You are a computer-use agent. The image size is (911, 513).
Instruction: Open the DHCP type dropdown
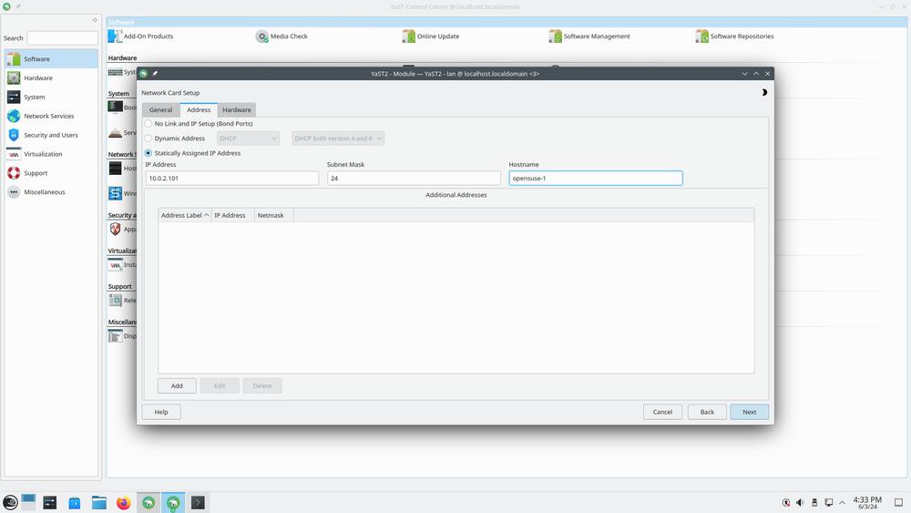click(248, 139)
